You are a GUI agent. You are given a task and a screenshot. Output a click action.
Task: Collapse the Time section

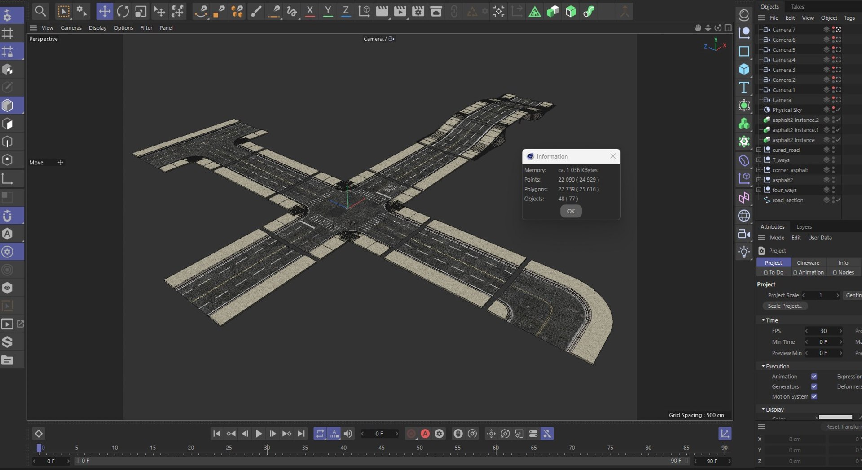pos(763,320)
